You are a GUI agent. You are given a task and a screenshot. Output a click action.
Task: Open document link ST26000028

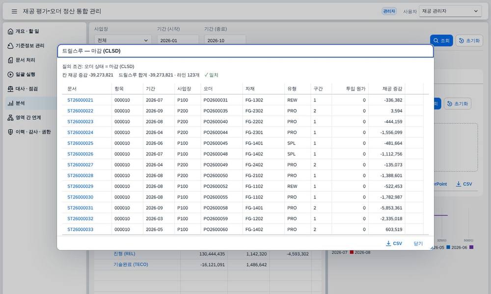click(x=80, y=175)
